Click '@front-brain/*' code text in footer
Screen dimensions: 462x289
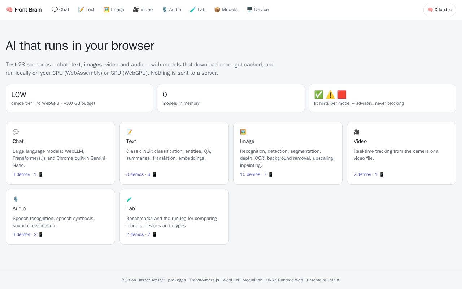pos(152,280)
